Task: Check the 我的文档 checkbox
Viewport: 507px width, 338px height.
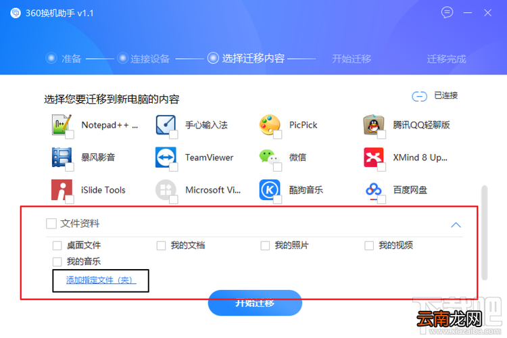Action: 161,245
